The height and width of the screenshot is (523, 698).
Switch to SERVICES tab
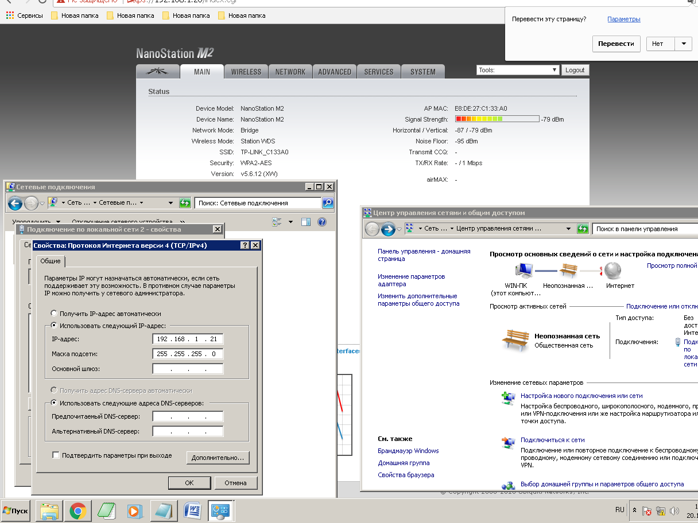[379, 72]
